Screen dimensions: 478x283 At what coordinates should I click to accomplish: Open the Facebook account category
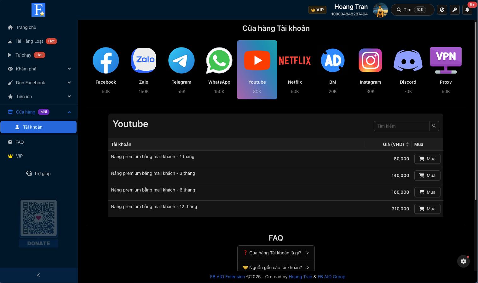(x=106, y=70)
